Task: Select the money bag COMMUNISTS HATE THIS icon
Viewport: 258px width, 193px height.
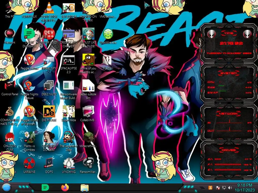Action: 10,116
